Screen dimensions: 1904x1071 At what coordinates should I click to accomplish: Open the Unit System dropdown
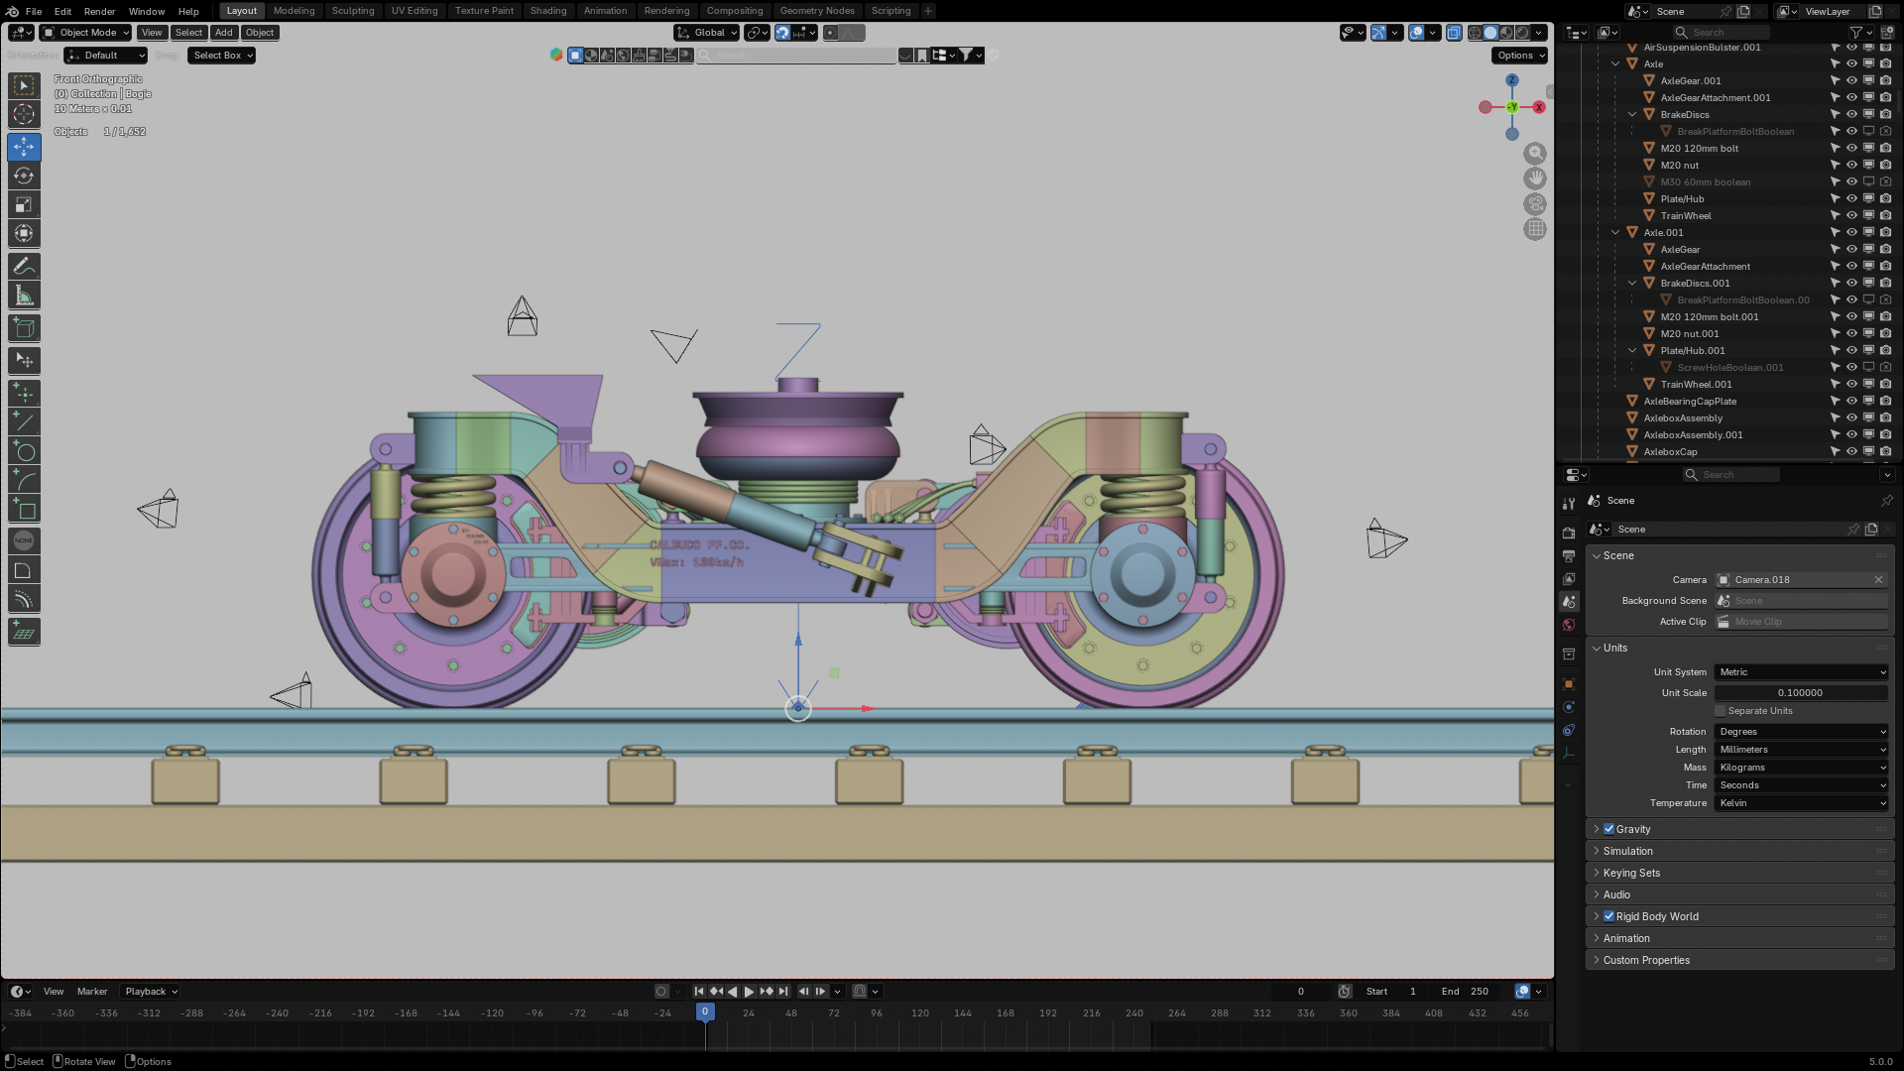tap(1801, 672)
